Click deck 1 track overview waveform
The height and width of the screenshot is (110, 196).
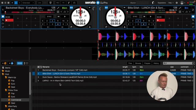(30, 12)
